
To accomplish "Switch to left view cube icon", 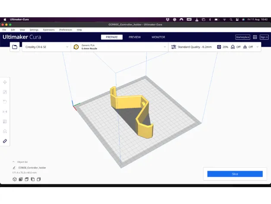I will [33, 179].
